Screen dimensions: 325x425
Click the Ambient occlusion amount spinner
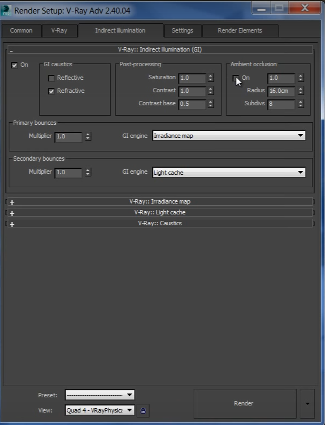point(301,78)
